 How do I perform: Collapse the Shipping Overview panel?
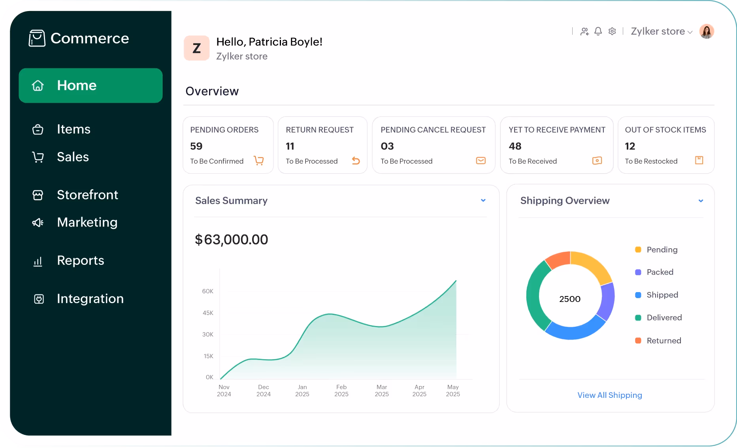click(701, 201)
